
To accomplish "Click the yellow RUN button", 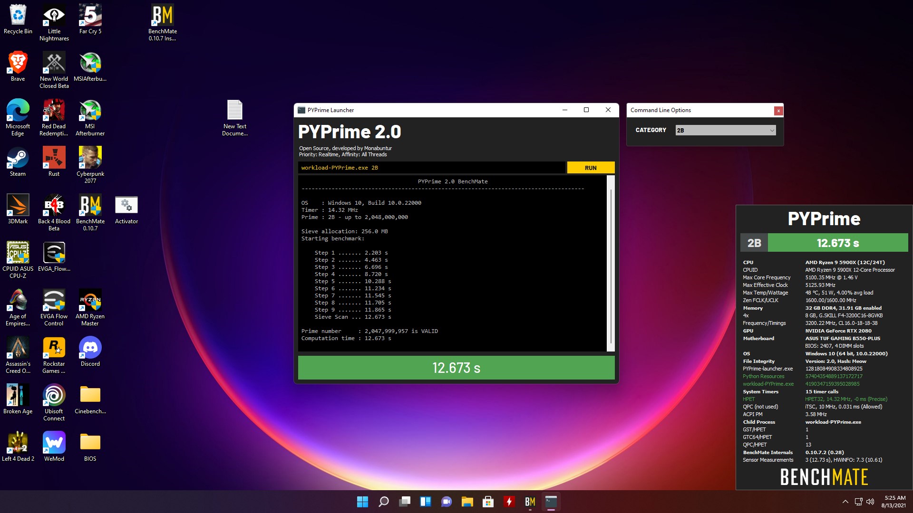I will point(591,168).
